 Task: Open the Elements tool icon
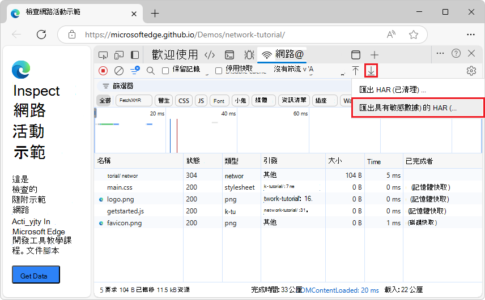[210, 55]
